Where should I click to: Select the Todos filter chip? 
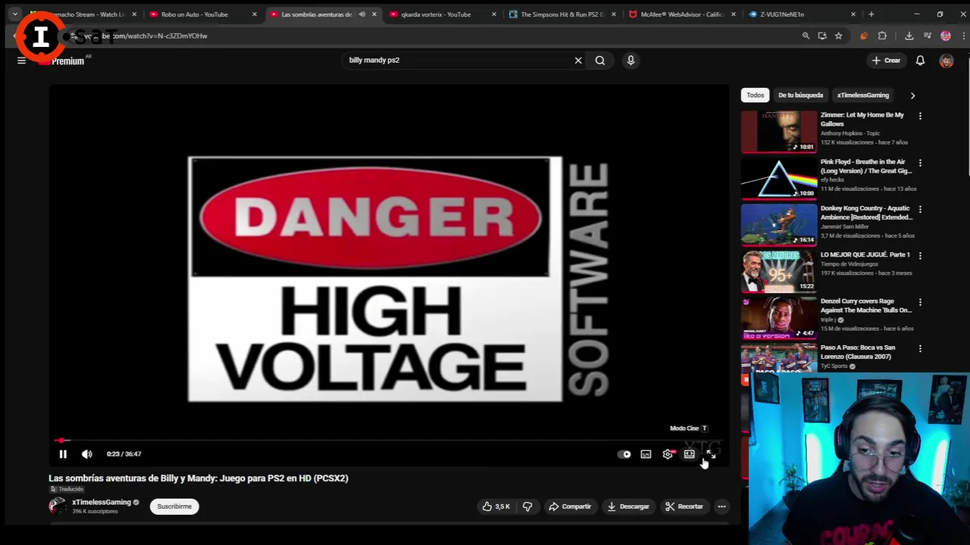coord(755,95)
